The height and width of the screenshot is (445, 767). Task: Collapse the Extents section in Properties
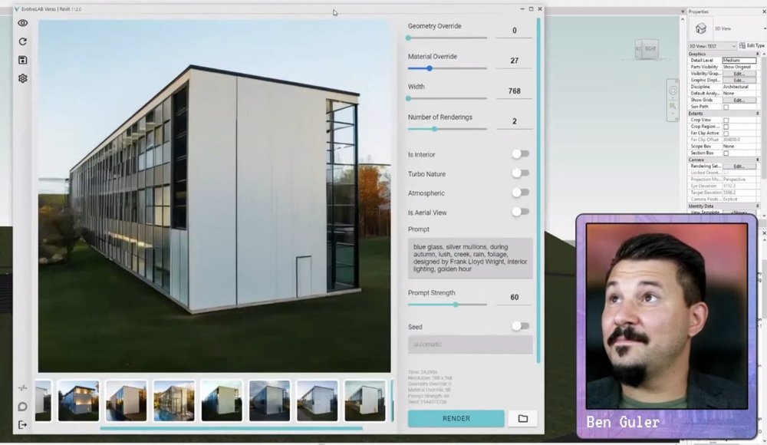pos(758,114)
